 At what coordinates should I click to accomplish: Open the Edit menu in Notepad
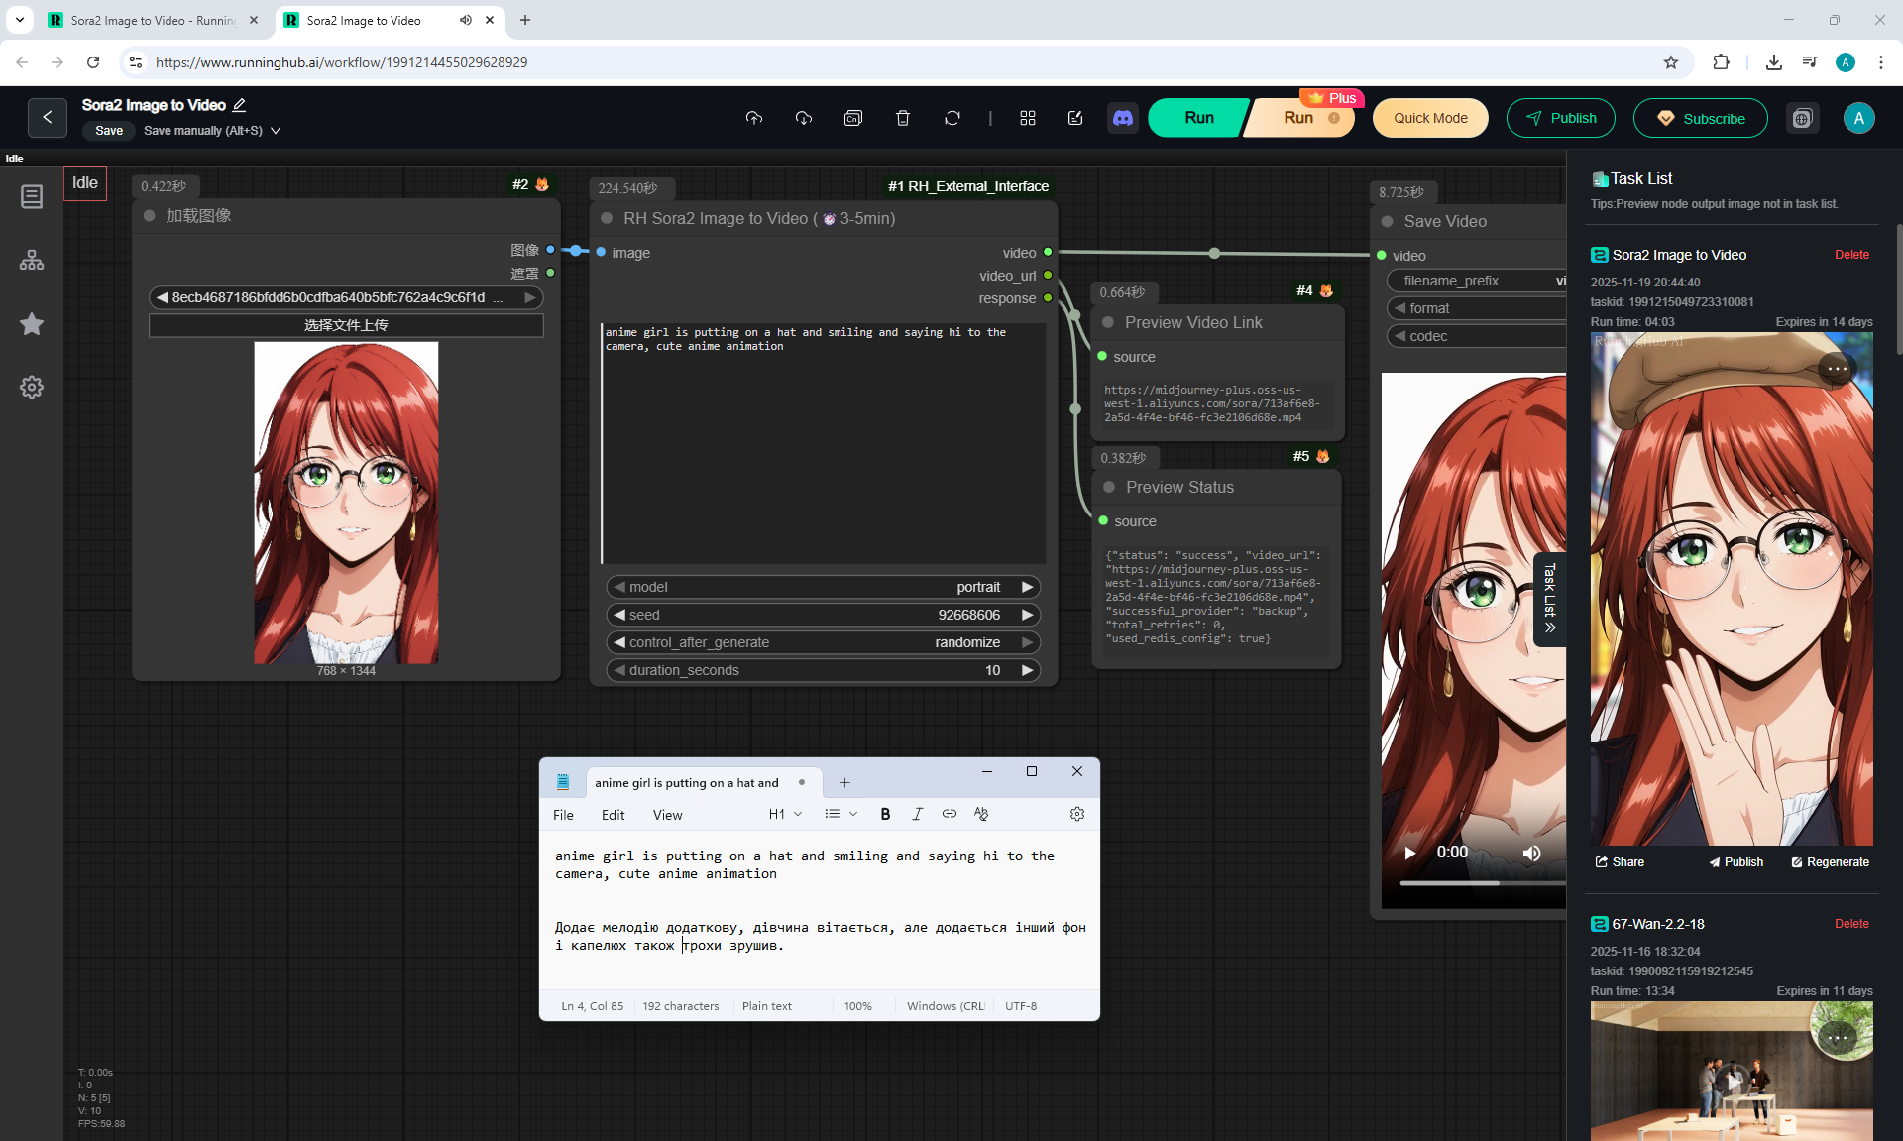coord(613,815)
